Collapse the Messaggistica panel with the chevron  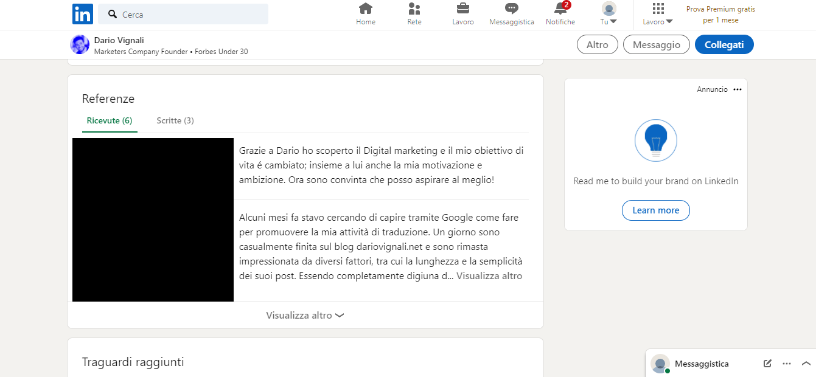click(805, 363)
